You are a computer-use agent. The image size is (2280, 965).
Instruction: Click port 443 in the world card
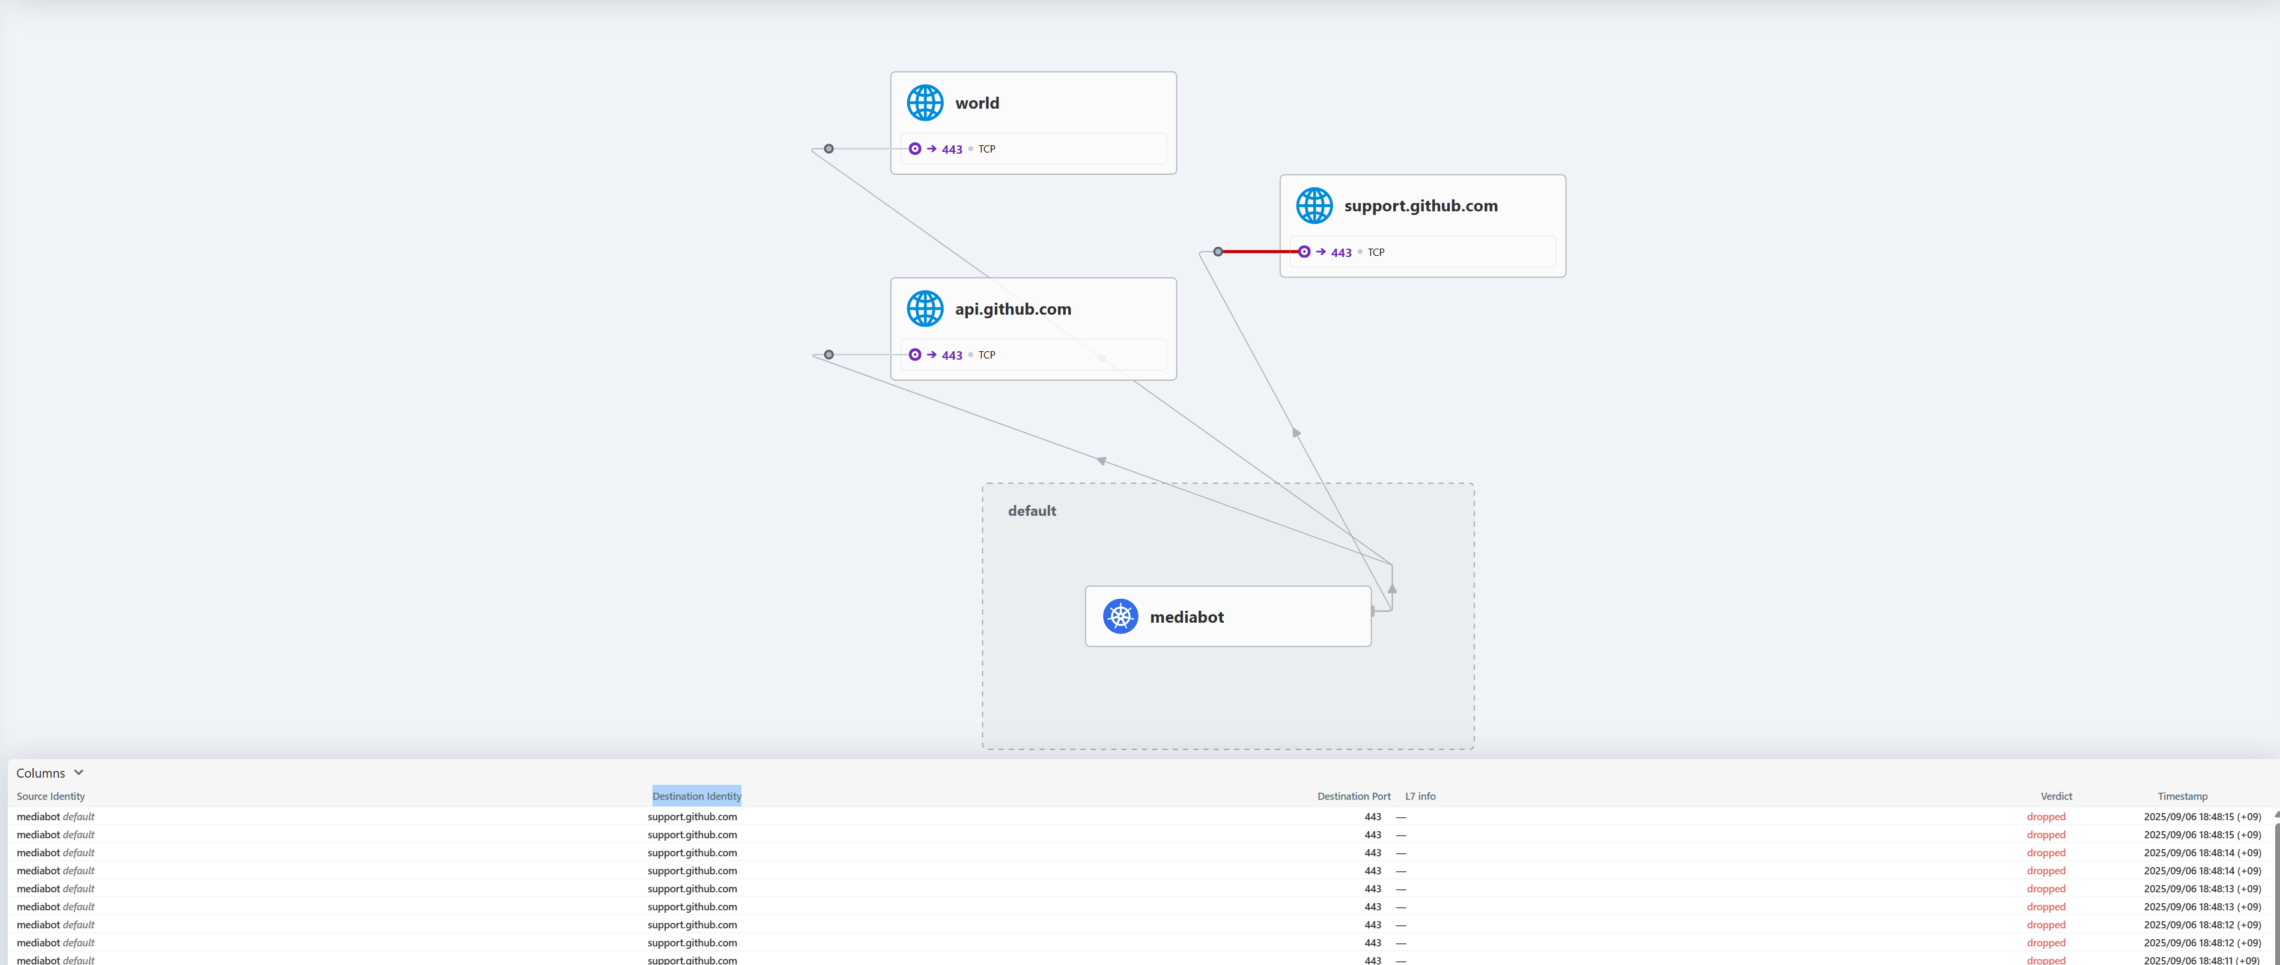point(952,150)
